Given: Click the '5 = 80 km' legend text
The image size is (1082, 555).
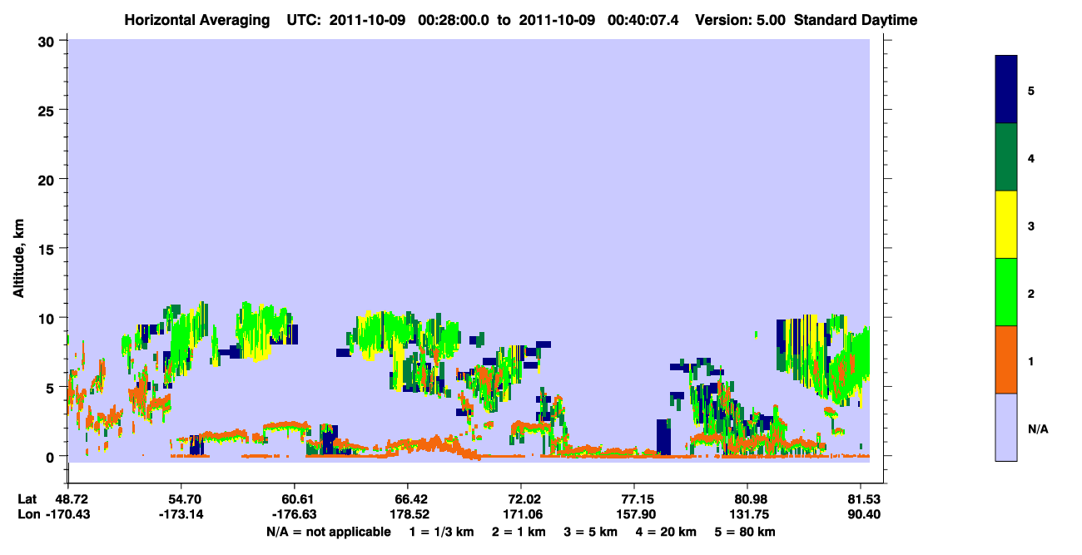Looking at the screenshot, I should click(747, 532).
